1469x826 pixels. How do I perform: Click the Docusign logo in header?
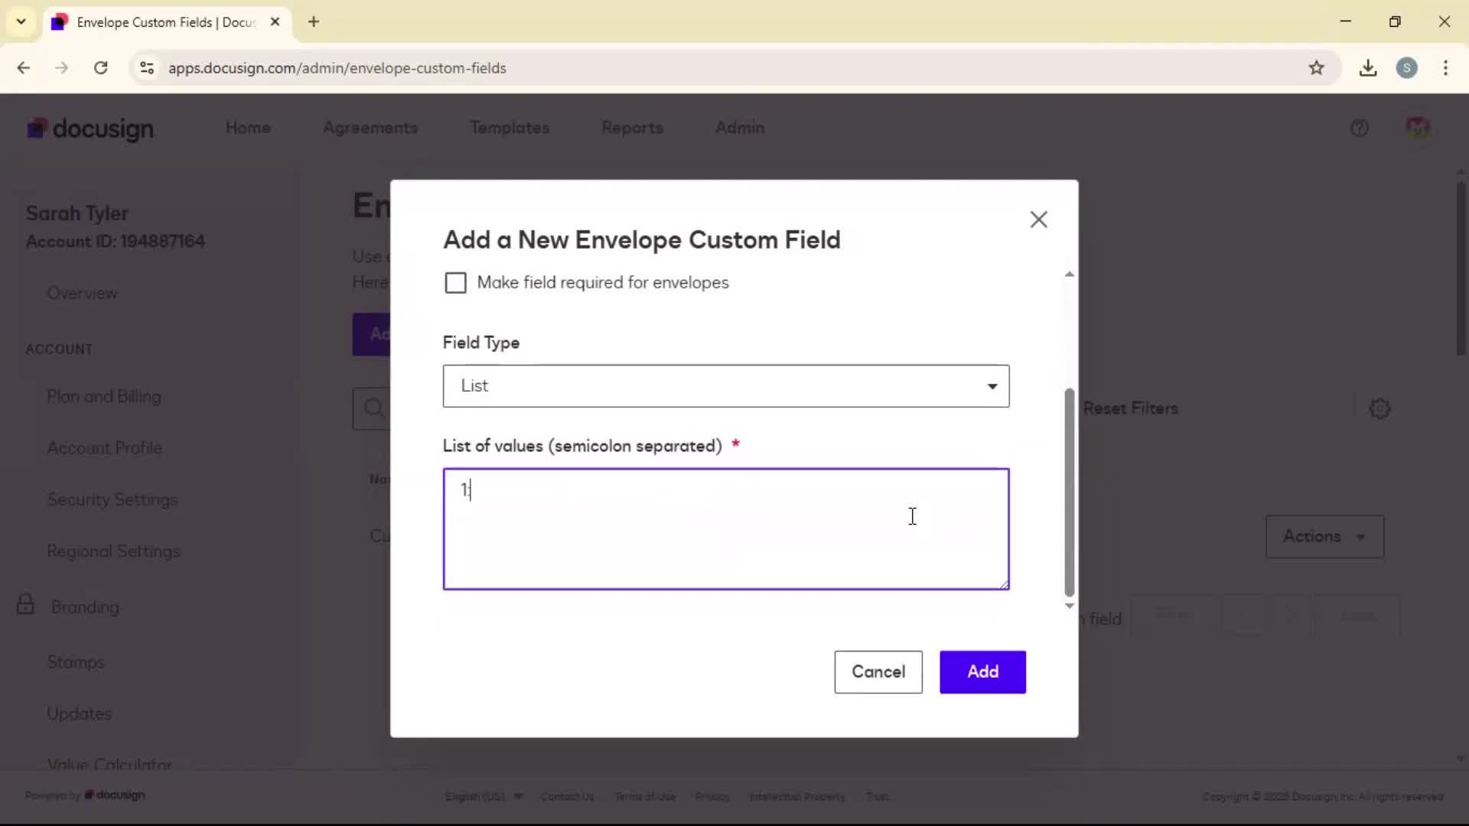(90, 128)
